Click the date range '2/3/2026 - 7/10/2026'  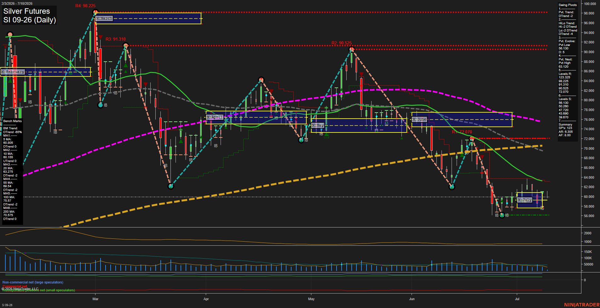(x=17, y=3)
